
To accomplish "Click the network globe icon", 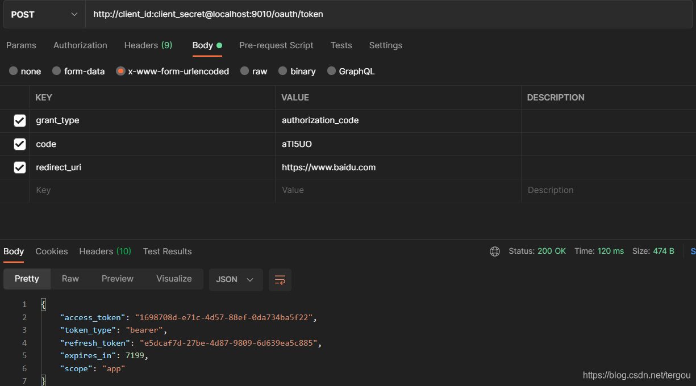I will point(495,251).
